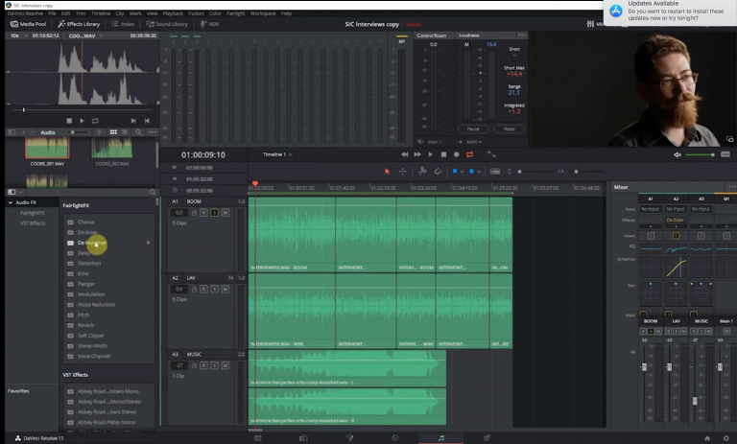Select VST Effects in Audio FX tree

click(x=33, y=223)
